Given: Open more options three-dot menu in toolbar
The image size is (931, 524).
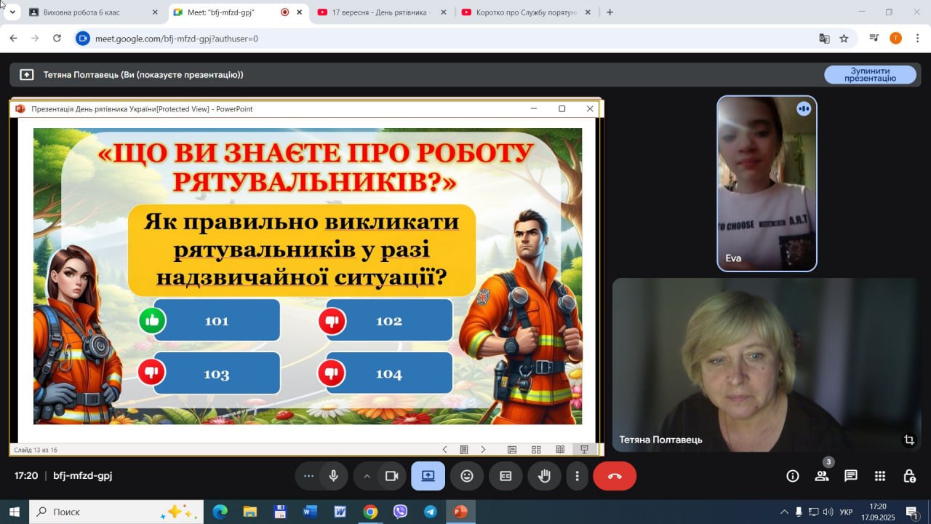Looking at the screenshot, I should [578, 476].
